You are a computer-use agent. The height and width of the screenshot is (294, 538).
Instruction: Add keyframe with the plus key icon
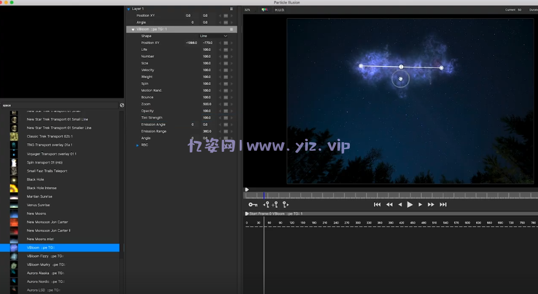click(x=275, y=204)
